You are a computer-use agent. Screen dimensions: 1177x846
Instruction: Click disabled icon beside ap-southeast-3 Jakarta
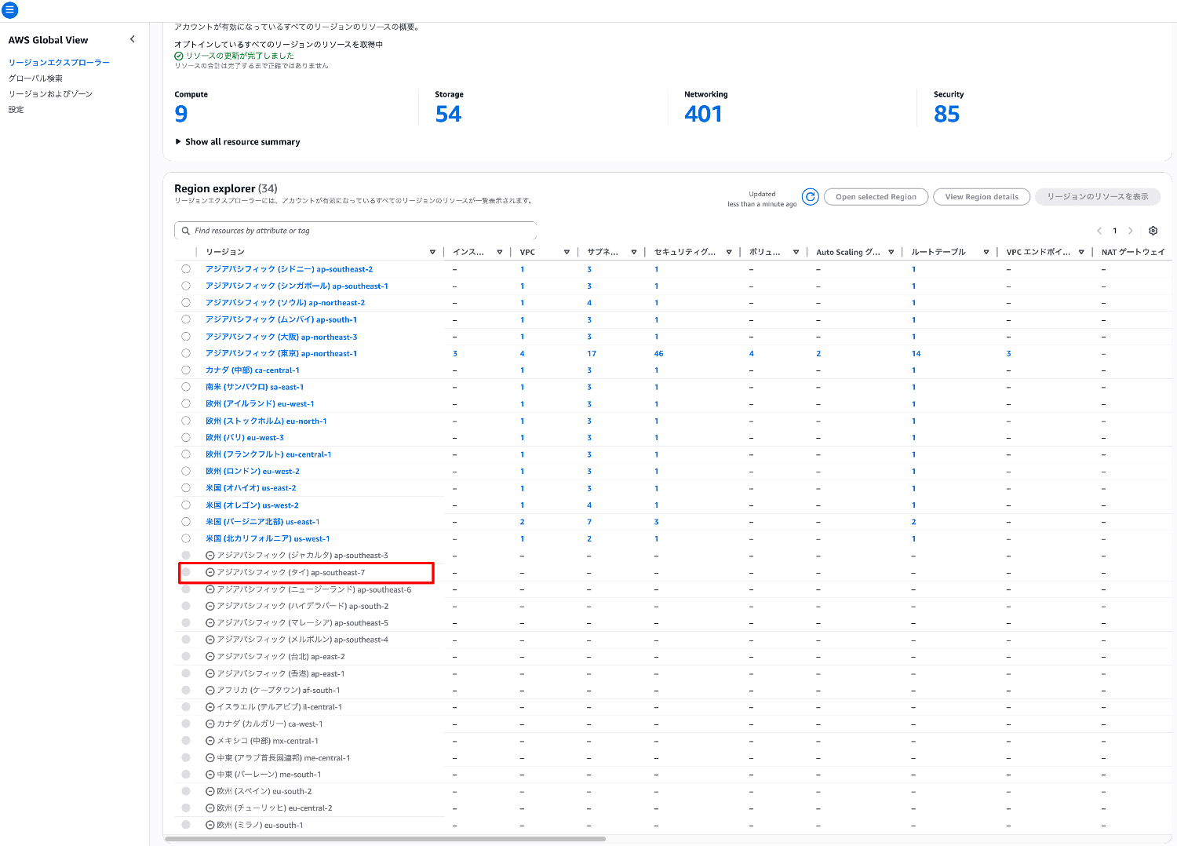coord(210,556)
